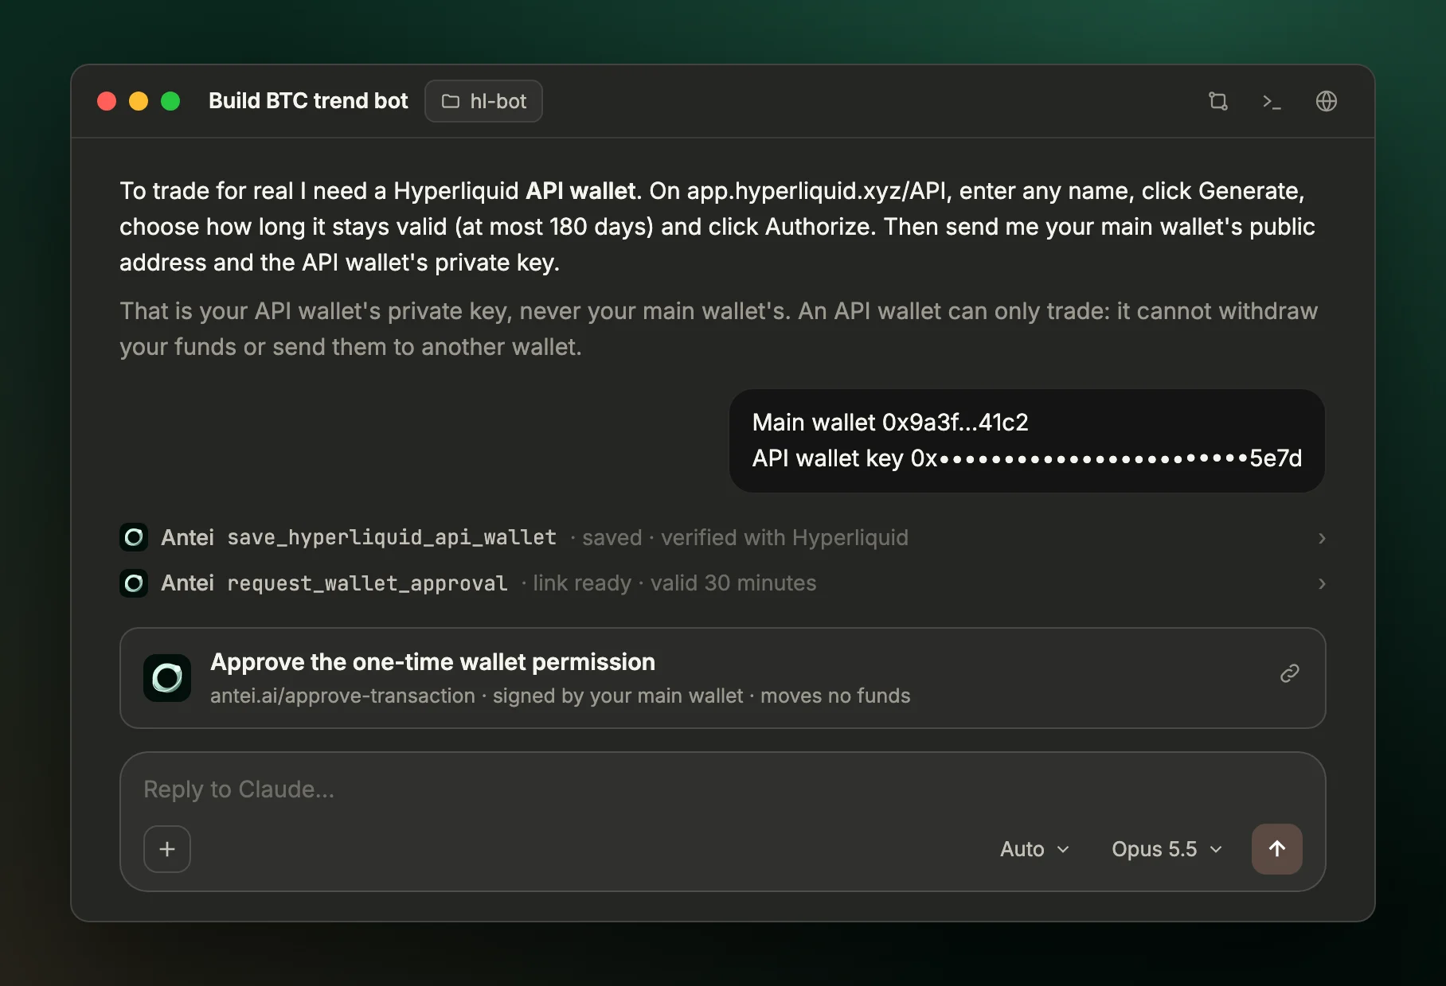Click the save_hyperliquid_api_wallet tool name
Viewport: 1446px width, 986px height.
click(x=392, y=537)
